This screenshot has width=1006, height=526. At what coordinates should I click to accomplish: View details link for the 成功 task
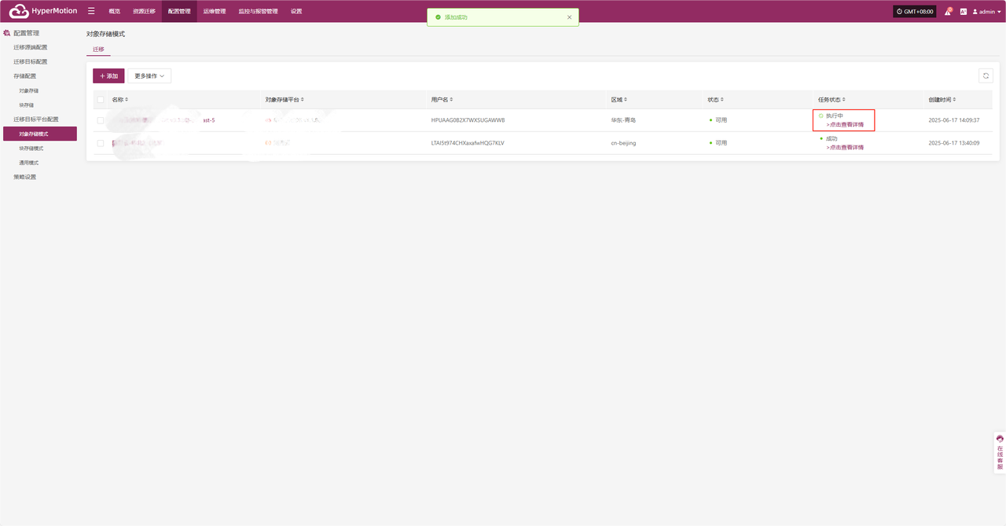click(x=845, y=147)
